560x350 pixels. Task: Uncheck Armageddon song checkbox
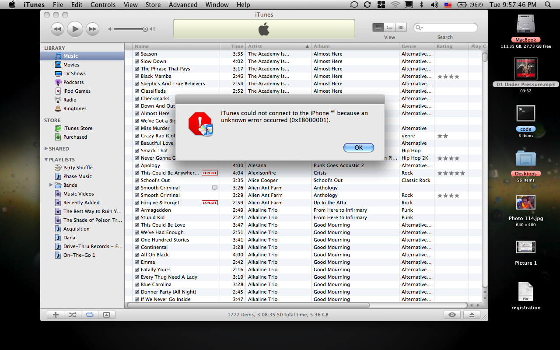point(137,210)
